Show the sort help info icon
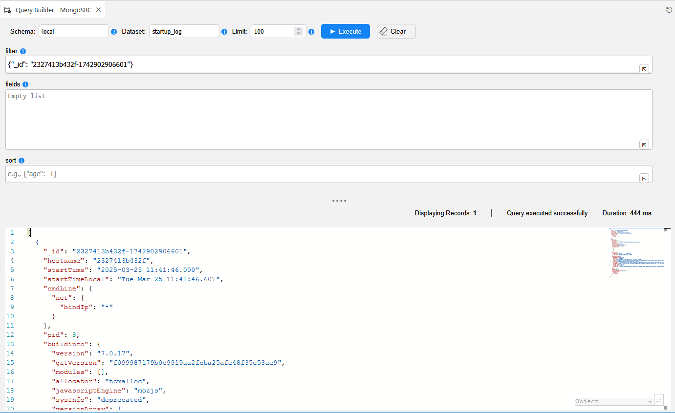Viewport: 675px width, 413px height. (22, 161)
